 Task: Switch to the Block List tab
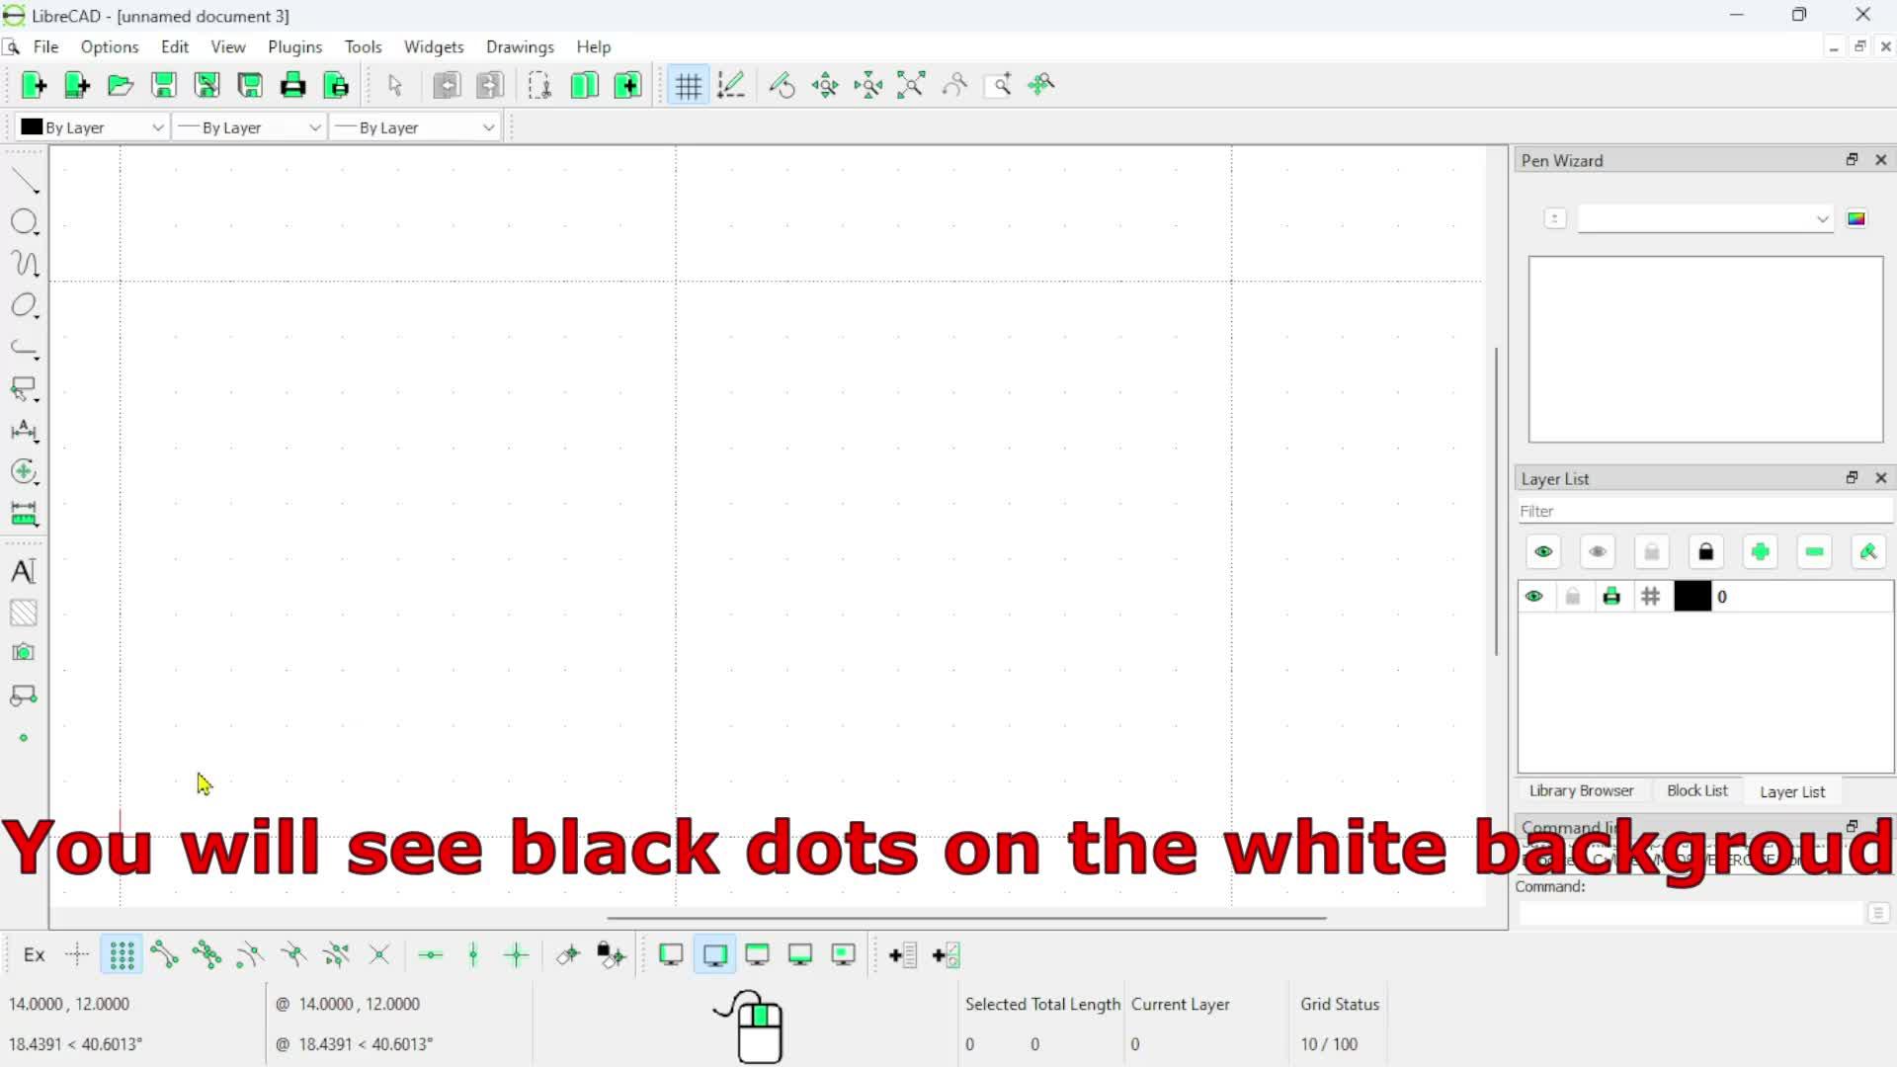[x=1696, y=790]
